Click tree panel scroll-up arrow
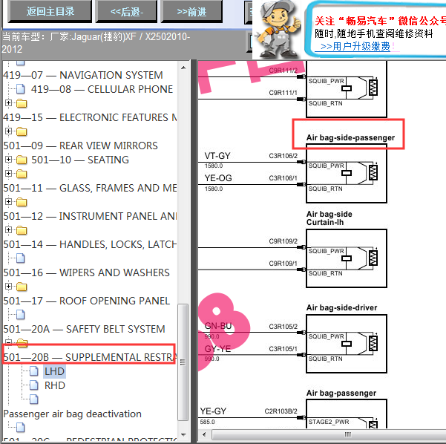Screen dimensions: 446x444 click(x=183, y=68)
